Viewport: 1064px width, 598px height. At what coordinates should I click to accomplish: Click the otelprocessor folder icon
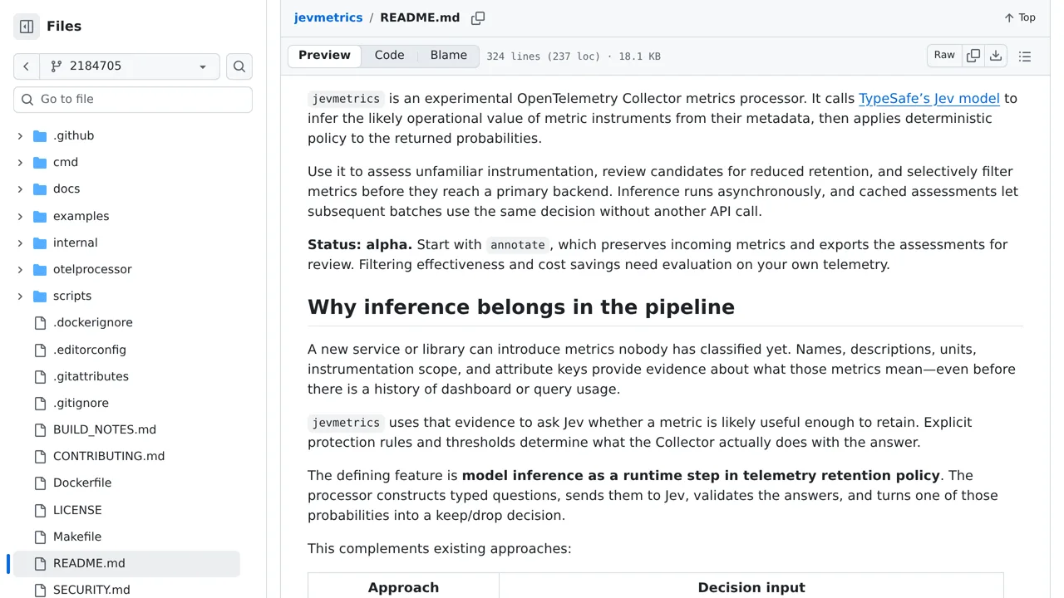40,269
